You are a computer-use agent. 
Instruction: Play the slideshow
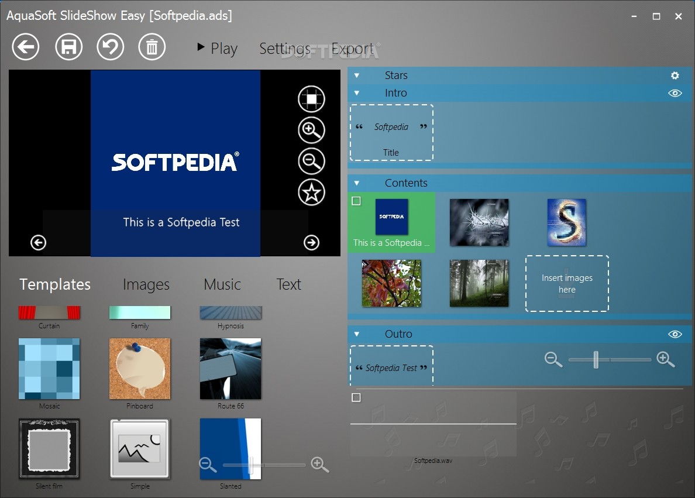click(x=217, y=48)
